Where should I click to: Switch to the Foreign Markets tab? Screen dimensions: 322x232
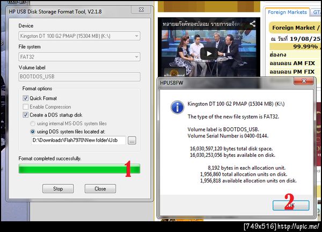pos(287,12)
